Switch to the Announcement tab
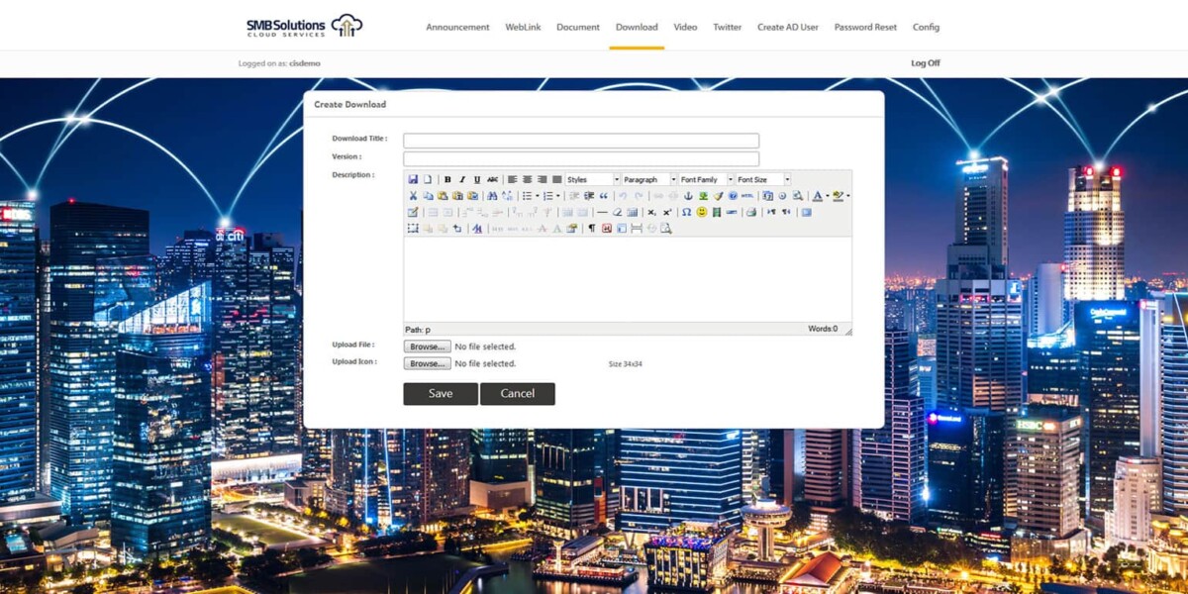 tap(457, 27)
